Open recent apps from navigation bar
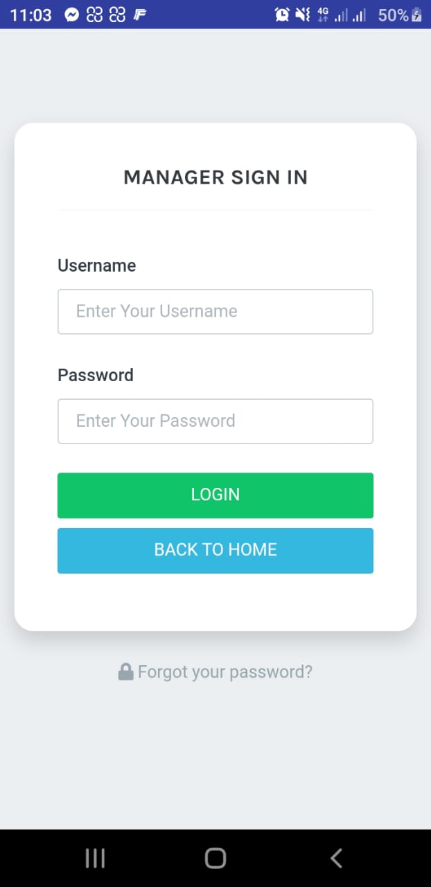Screen dimensions: 431x887 tap(95, 859)
